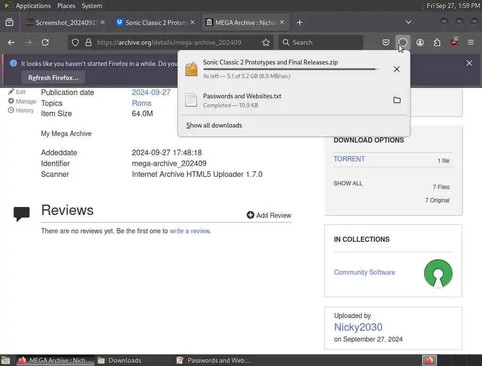This screenshot has width=482, height=366.
Task: Click the Add Review plus icon
Action: (250, 215)
